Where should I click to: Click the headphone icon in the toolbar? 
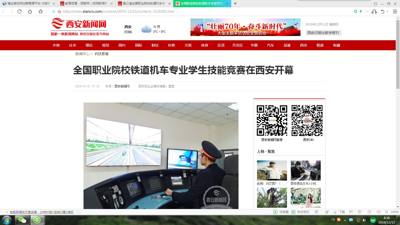point(374,11)
